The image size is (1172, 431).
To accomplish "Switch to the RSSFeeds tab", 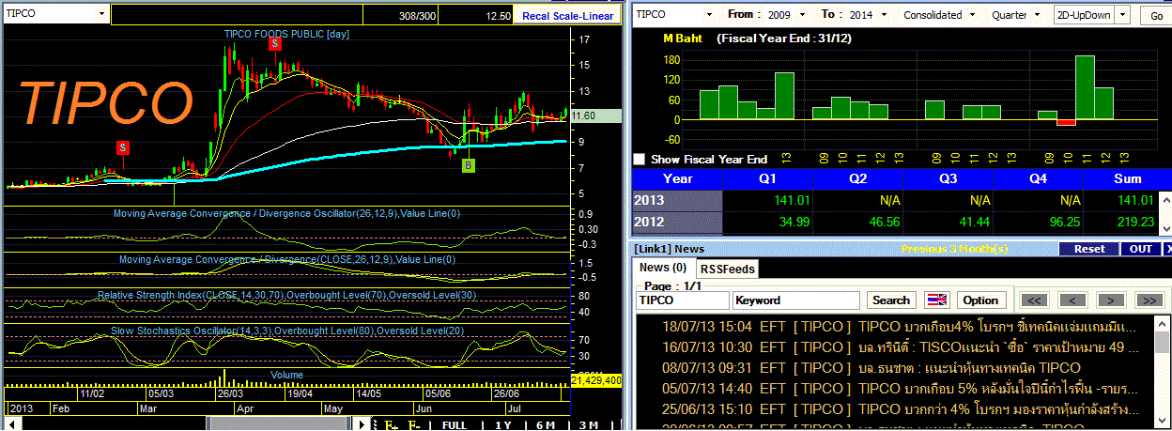I will tap(728, 269).
